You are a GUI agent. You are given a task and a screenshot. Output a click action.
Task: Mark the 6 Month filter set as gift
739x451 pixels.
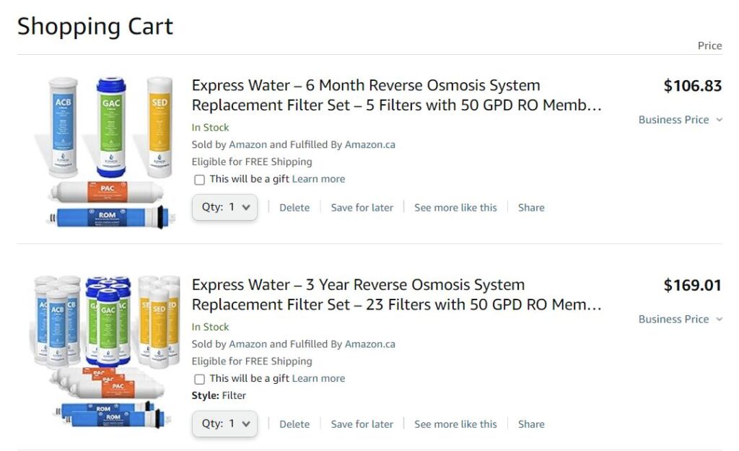tap(200, 180)
